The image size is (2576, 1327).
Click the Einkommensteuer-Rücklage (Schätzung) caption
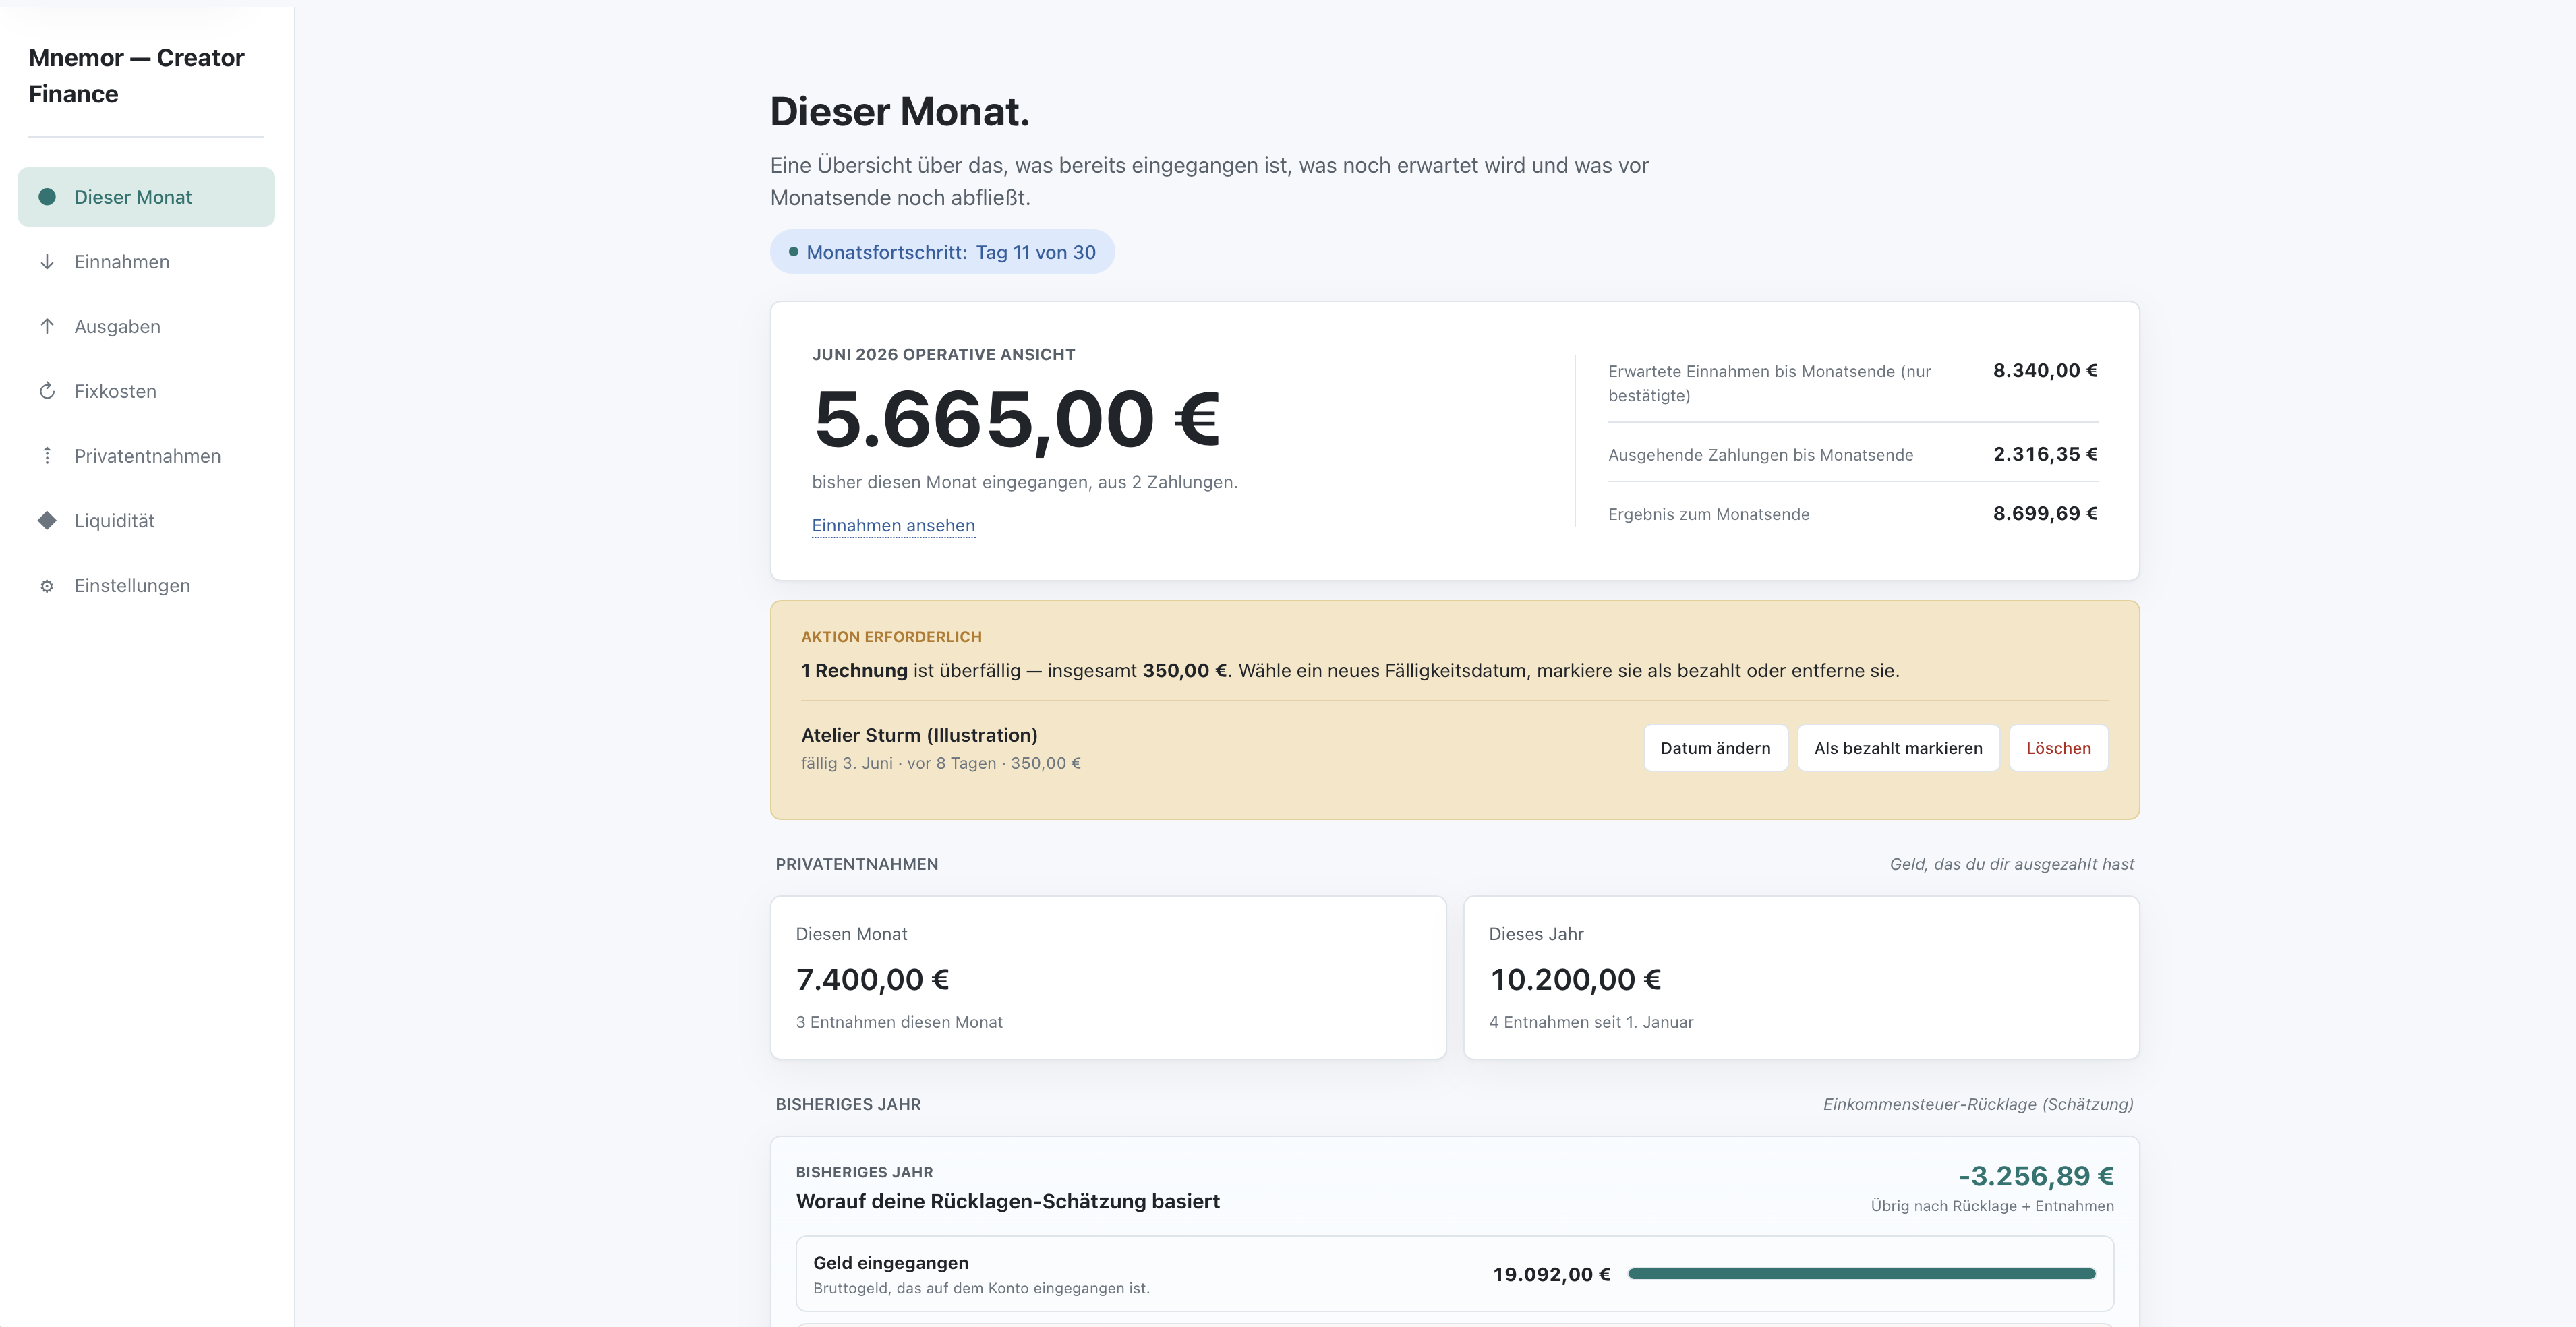(1978, 1104)
